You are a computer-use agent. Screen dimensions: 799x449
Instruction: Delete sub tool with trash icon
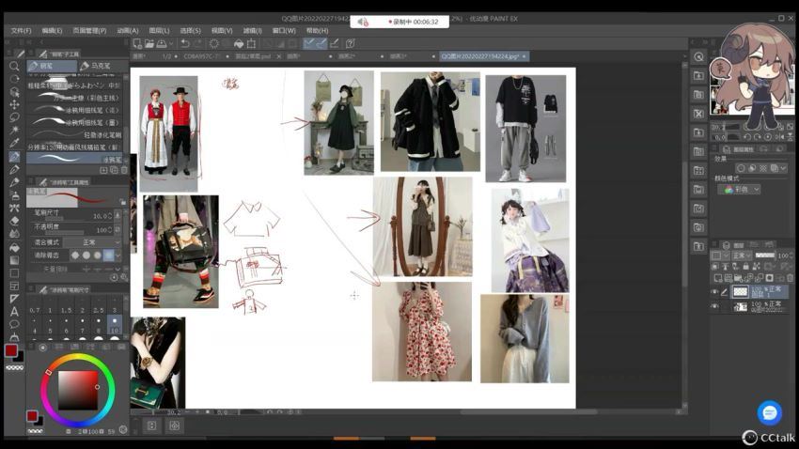pos(124,170)
